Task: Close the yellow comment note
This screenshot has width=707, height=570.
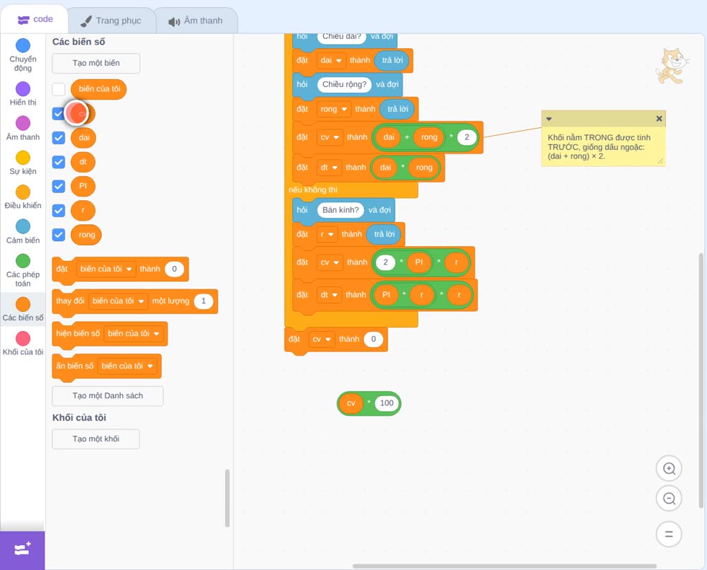Action: [659, 119]
